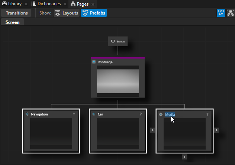Click the Car page crosshair icon
The width and height of the screenshot is (235, 165).
[94, 114]
